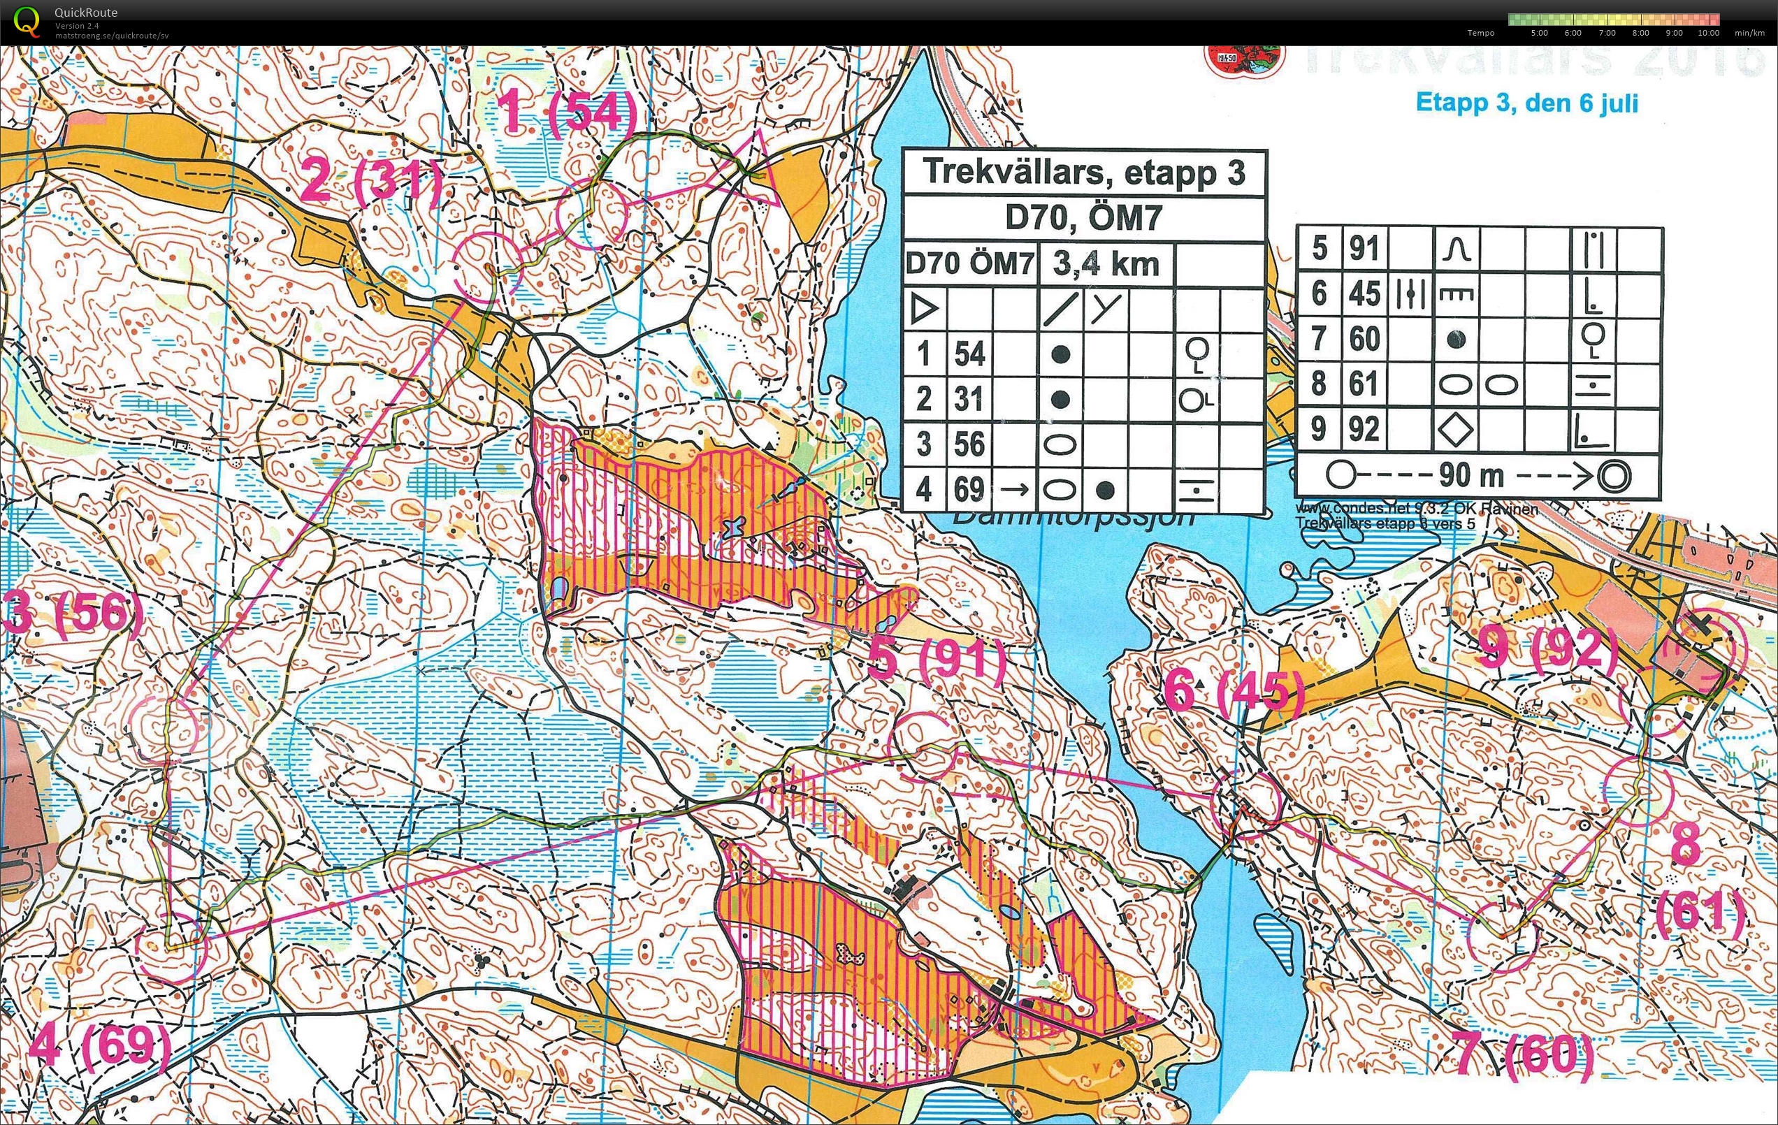Screen dimensions: 1778x1125
Task: Click the map label '1 (54)'
Action: (568, 112)
